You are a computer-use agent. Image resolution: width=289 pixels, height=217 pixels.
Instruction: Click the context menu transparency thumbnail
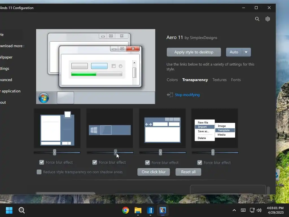pyautogui.click(x=215, y=128)
